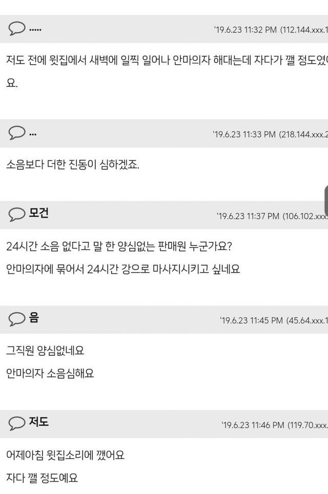Click speech bubble icon next to 음
Image resolution: width=328 pixels, height=494 pixels.
click(x=17, y=319)
